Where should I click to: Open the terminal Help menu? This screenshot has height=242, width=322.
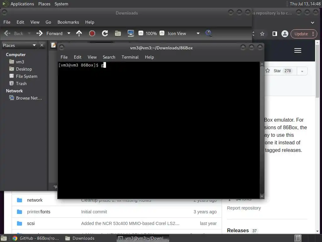pos(149,57)
